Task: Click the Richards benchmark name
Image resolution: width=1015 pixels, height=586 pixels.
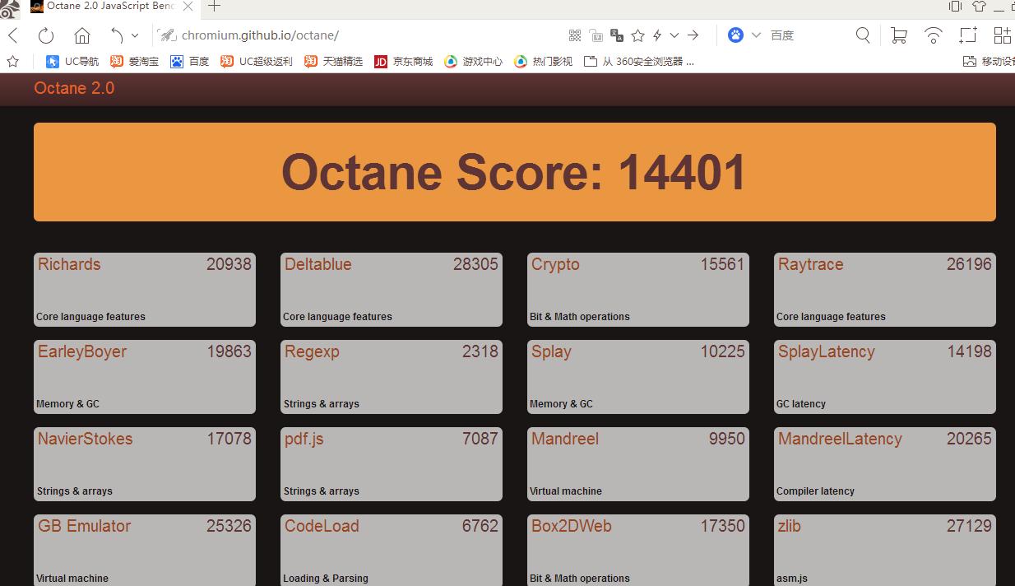Action: click(x=69, y=264)
